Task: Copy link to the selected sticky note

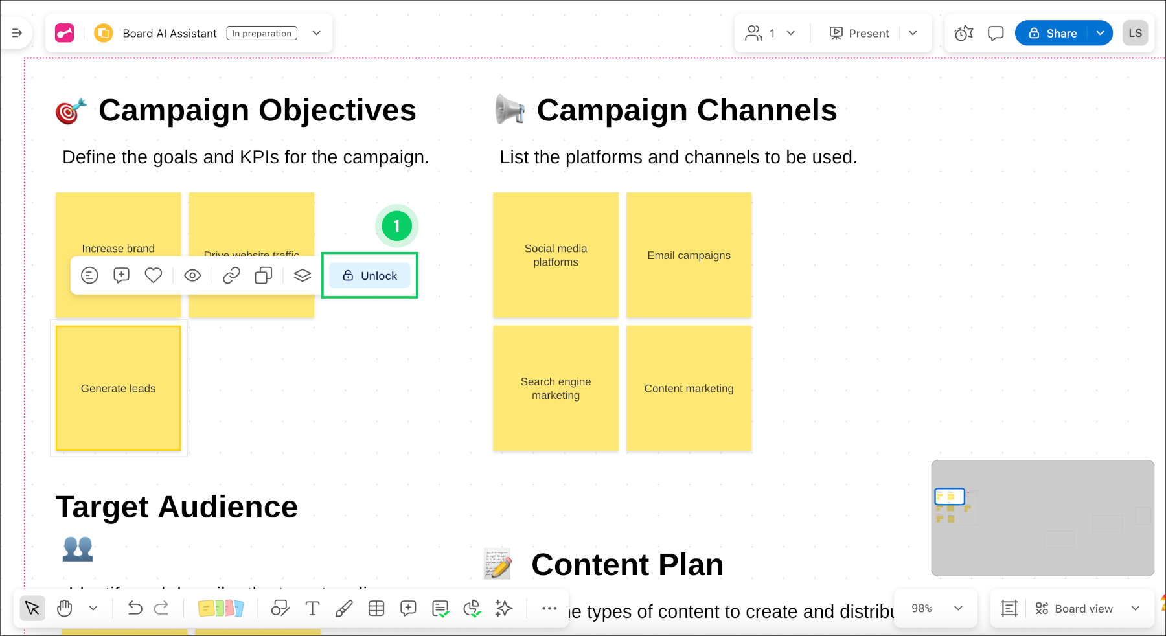Action: [x=231, y=276]
